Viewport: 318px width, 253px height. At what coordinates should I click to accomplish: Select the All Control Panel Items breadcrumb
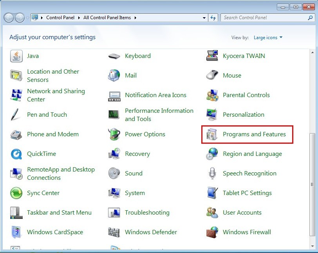click(x=108, y=18)
